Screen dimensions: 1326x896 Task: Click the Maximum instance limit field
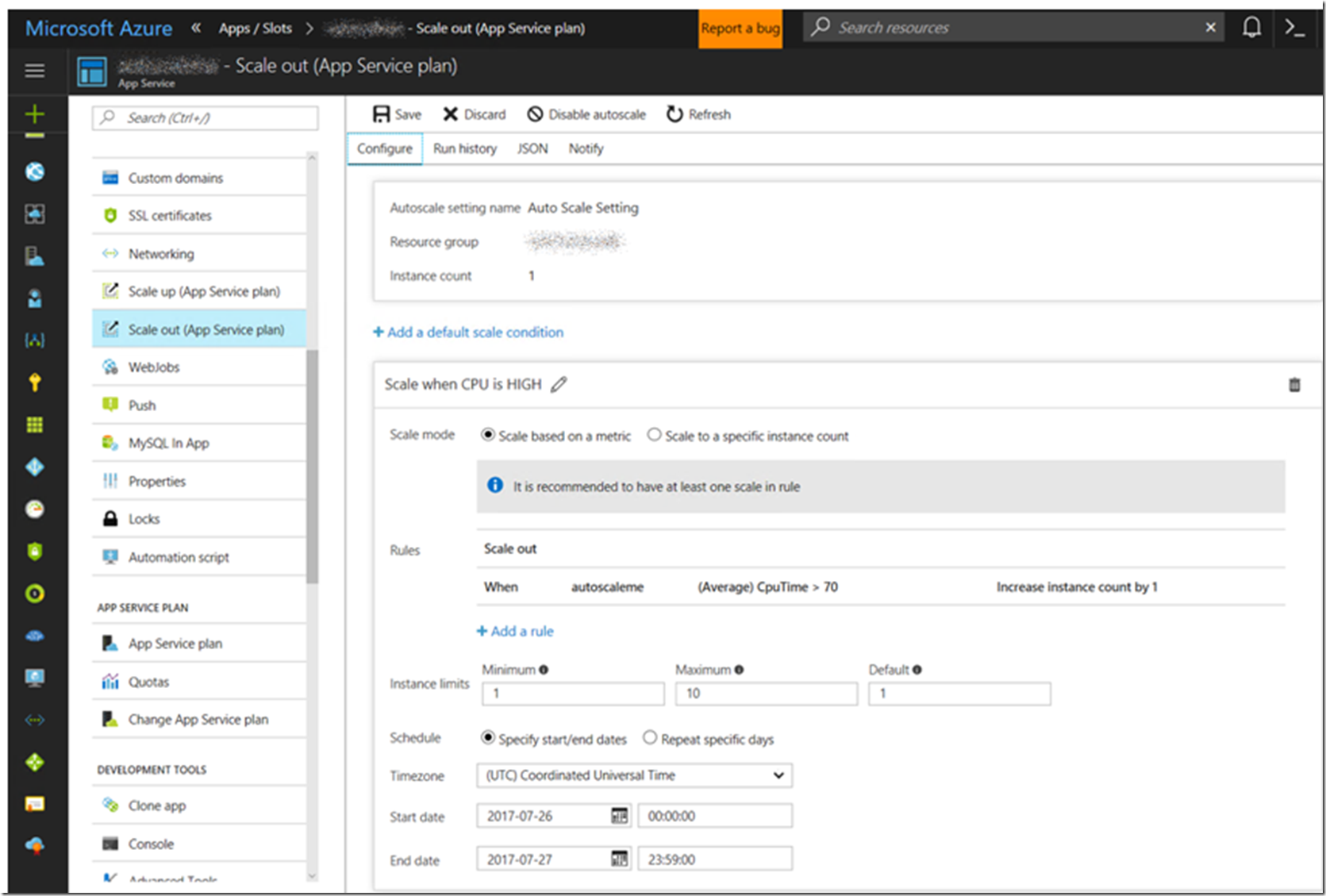[x=767, y=694]
